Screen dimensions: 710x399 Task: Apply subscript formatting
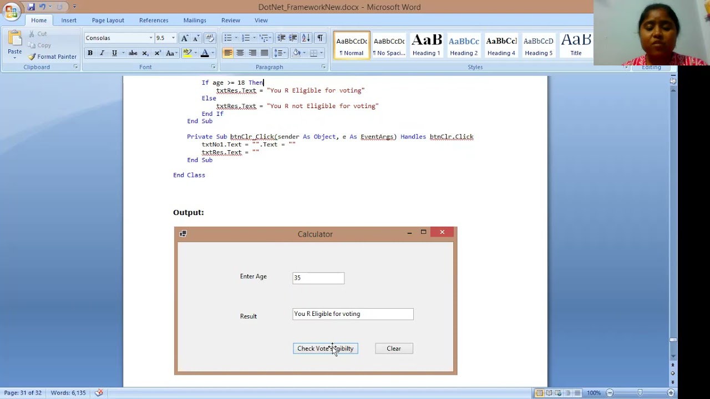click(x=145, y=53)
